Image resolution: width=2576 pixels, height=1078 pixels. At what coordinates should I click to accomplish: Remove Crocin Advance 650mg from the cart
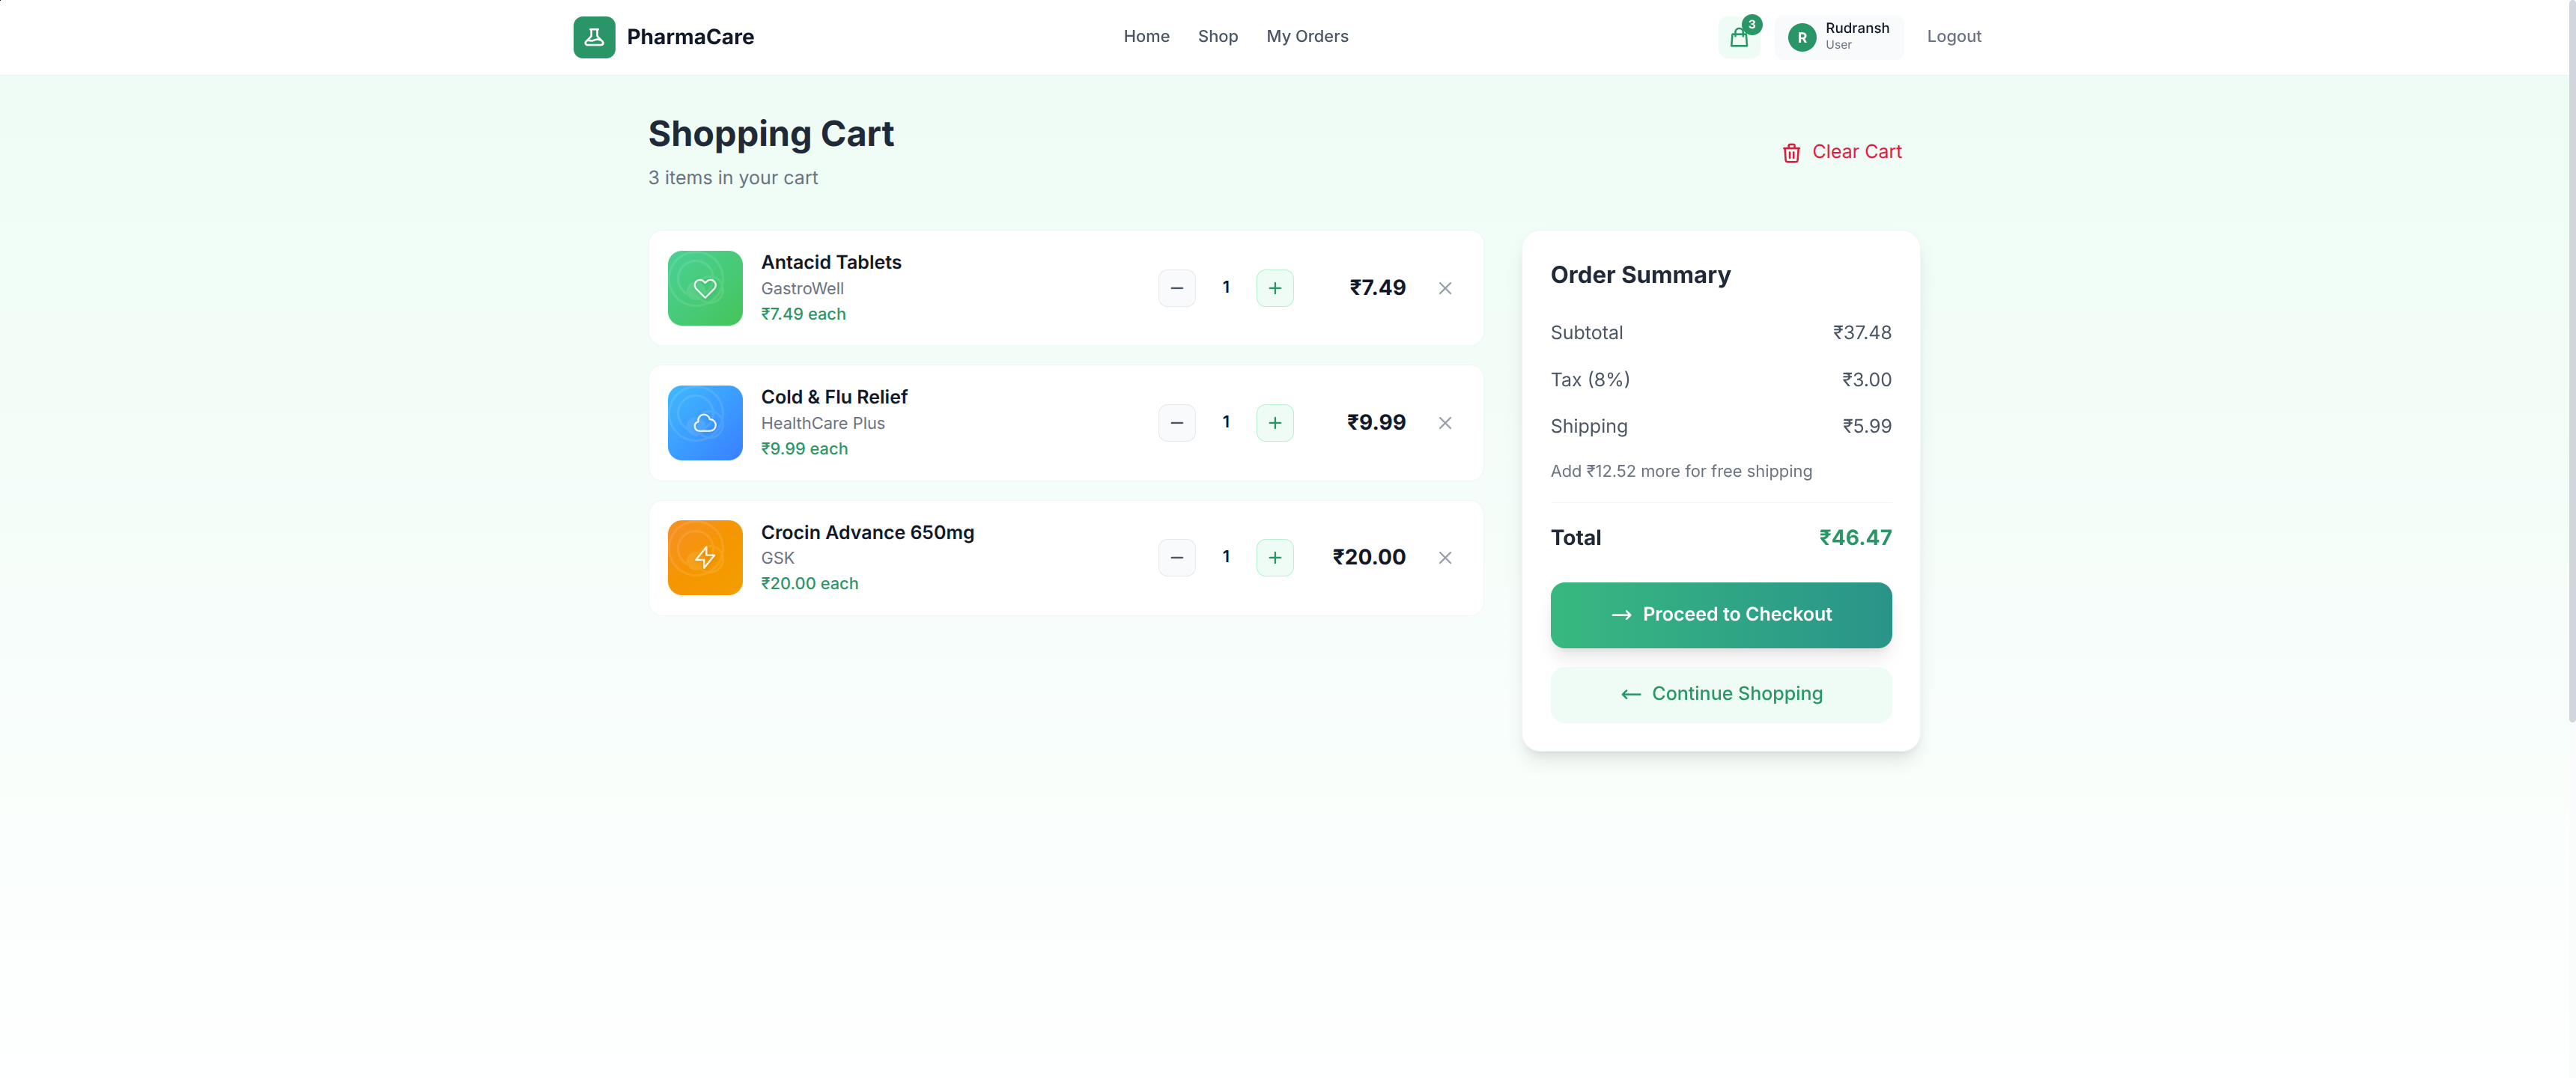(x=1445, y=558)
